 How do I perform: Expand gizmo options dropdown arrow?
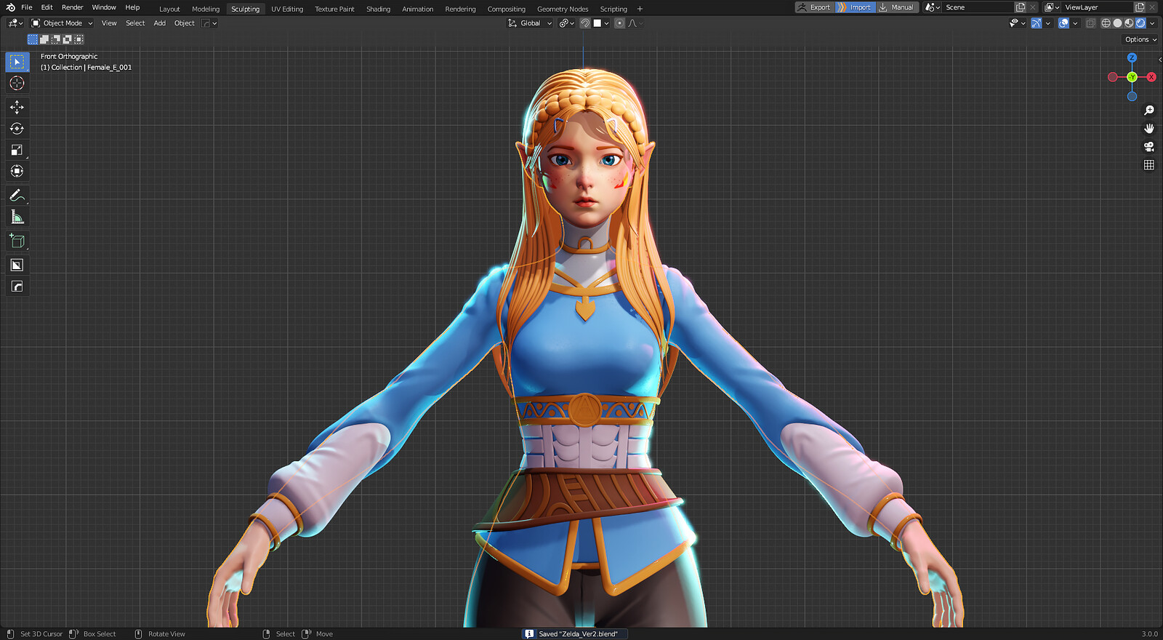[1047, 23]
